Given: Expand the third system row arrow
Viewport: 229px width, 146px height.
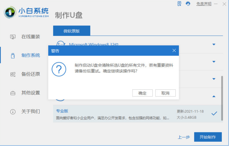Looking at the screenshot, I should point(214,79).
